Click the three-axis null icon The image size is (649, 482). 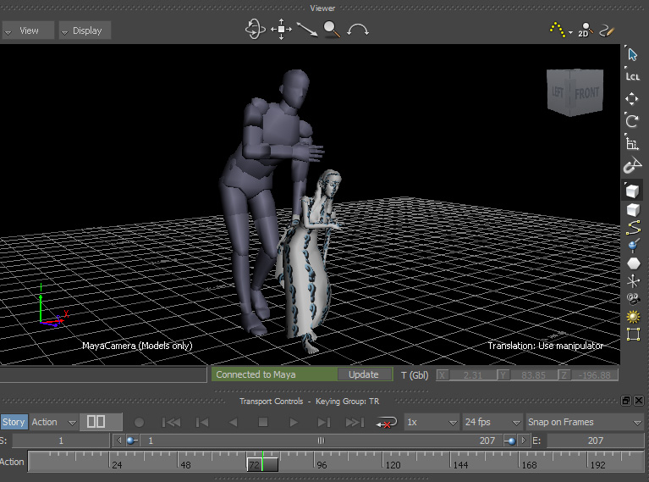(633, 281)
